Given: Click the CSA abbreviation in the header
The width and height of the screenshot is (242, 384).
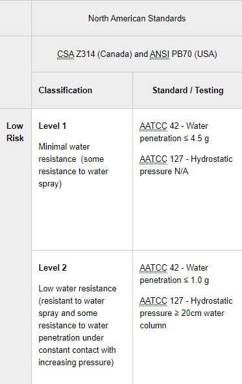Looking at the screenshot, I should point(66,54).
